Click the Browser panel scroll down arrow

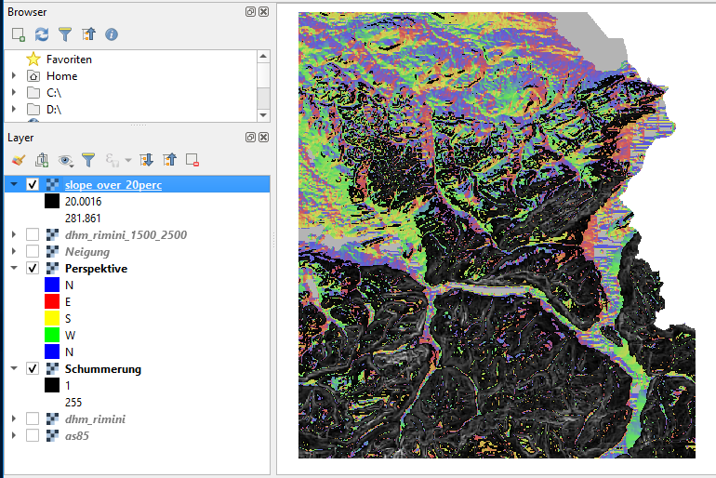click(263, 114)
